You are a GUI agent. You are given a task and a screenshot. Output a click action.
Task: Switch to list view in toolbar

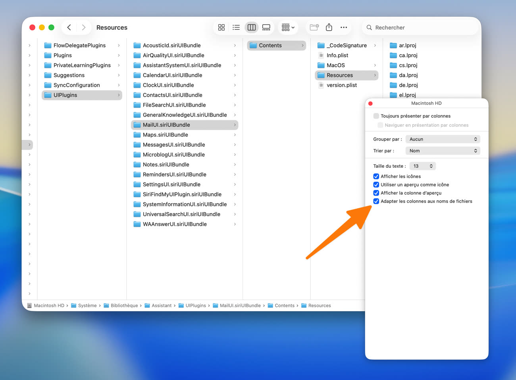(x=236, y=27)
